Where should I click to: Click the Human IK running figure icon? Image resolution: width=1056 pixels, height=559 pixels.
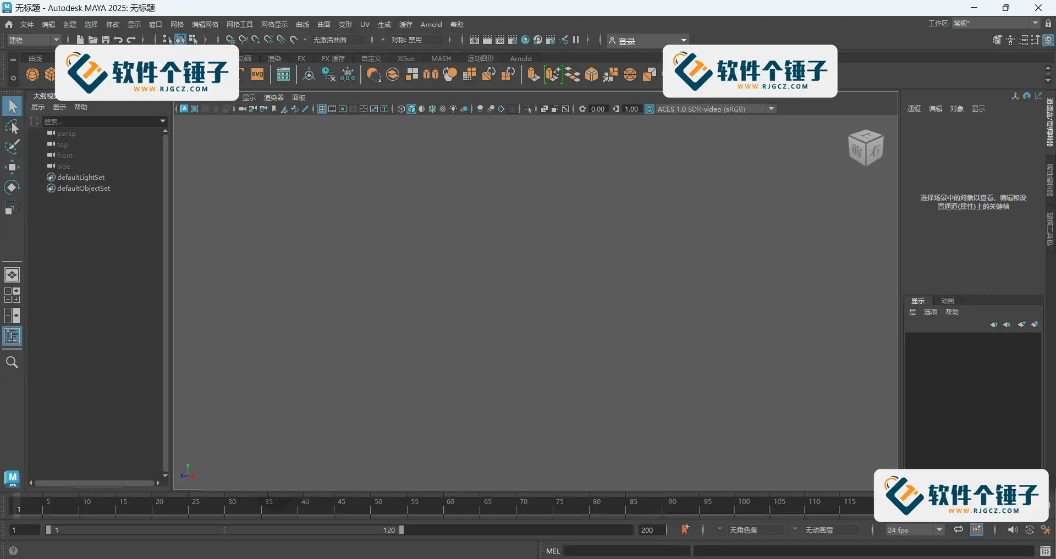tap(1046, 530)
